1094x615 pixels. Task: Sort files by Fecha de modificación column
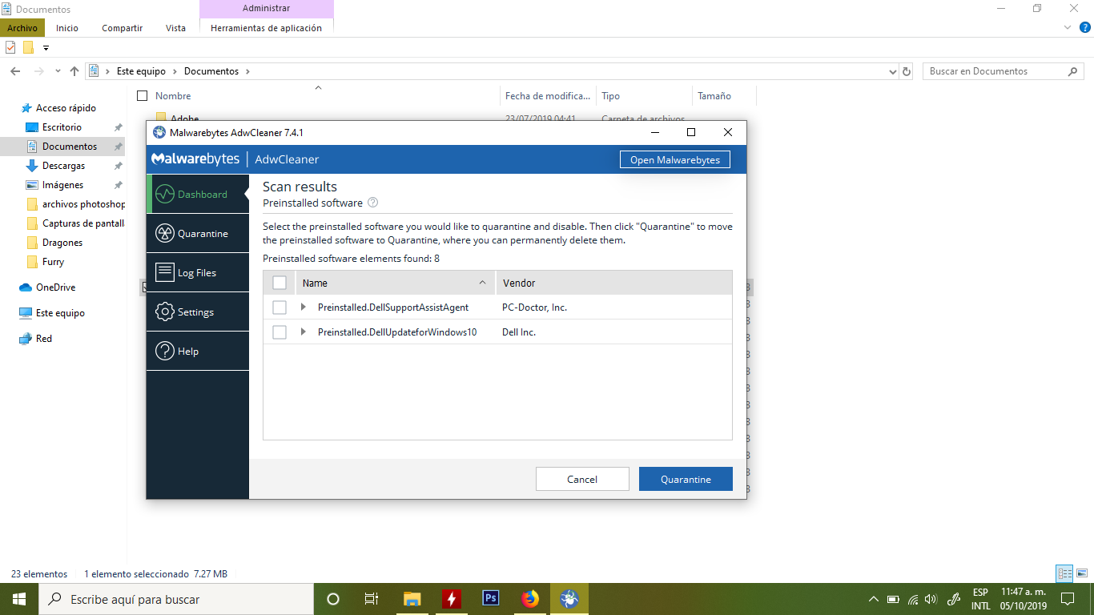click(549, 96)
